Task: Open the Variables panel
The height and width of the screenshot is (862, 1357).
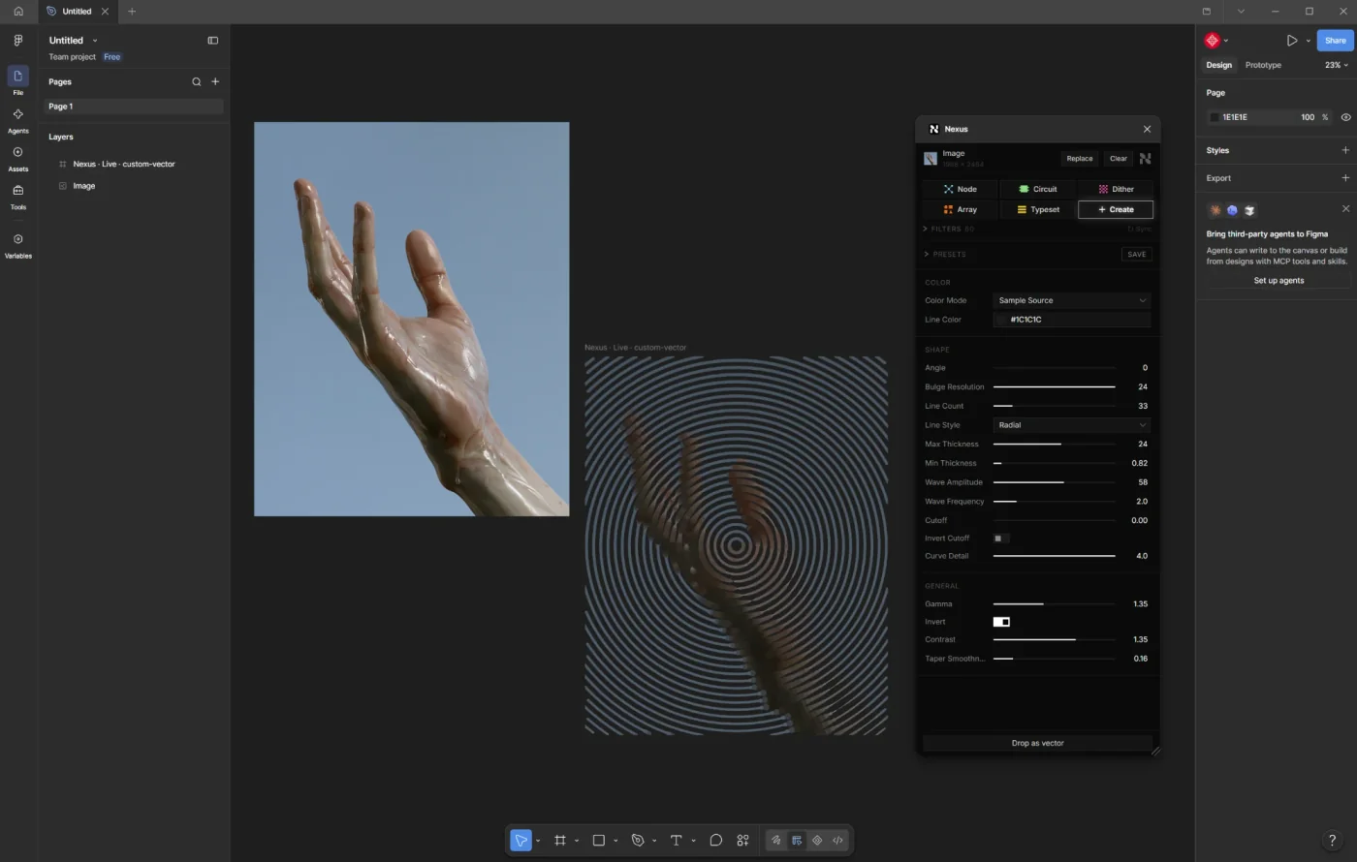Action: coord(17,244)
